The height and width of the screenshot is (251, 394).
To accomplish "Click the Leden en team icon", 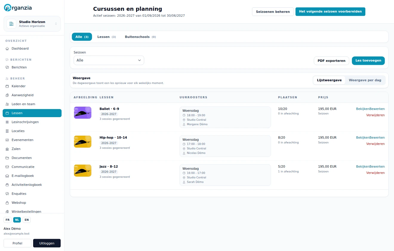I will pyautogui.click(x=7, y=104).
